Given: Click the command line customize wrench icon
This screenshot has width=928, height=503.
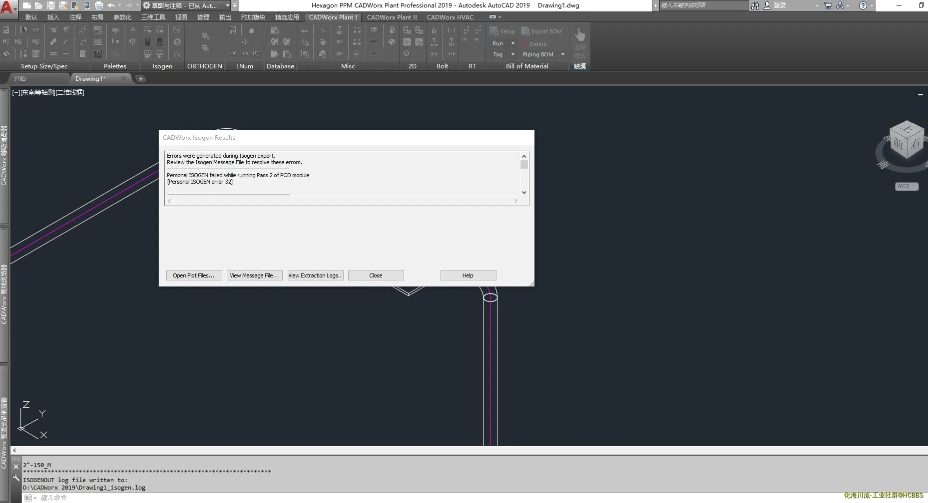Looking at the screenshot, I should click(16, 478).
